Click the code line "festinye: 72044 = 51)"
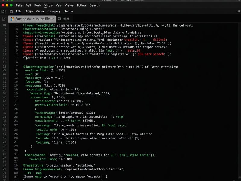Image resolution: width=241 pixels, height=181 pixels. [44, 78]
